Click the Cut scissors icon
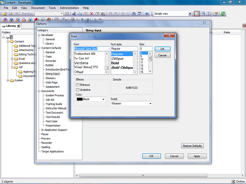Image resolution: width=246 pixels, height=184 pixels. pyautogui.click(x=74, y=14)
